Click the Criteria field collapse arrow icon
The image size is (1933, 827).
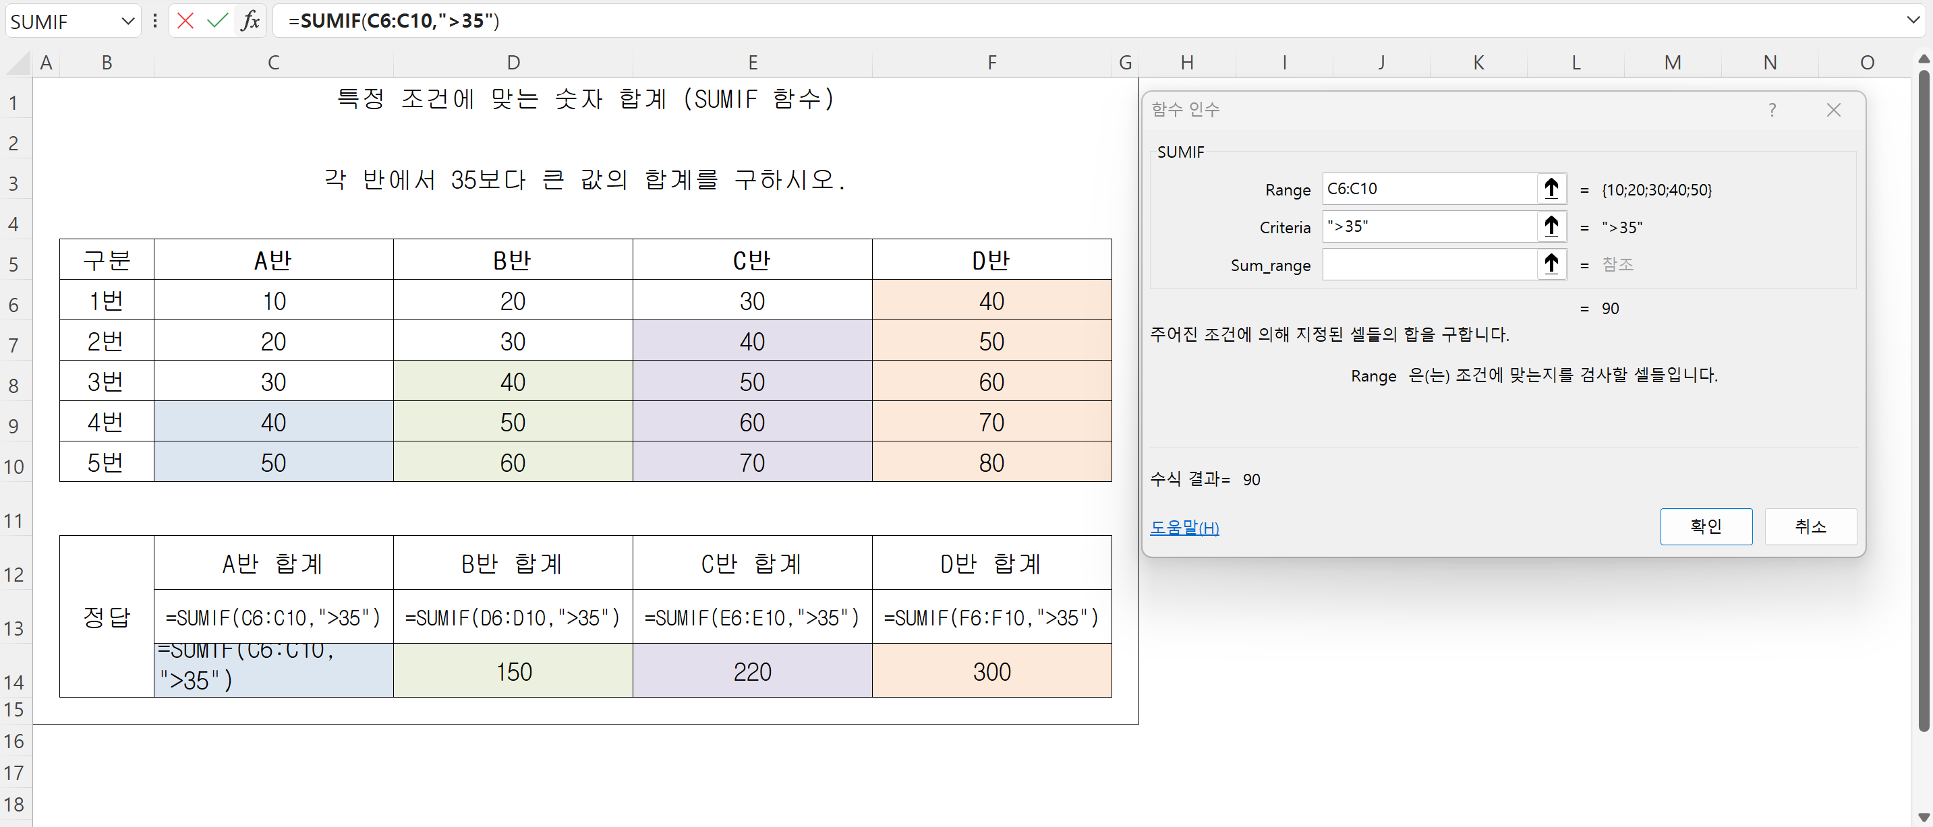coord(1551,226)
